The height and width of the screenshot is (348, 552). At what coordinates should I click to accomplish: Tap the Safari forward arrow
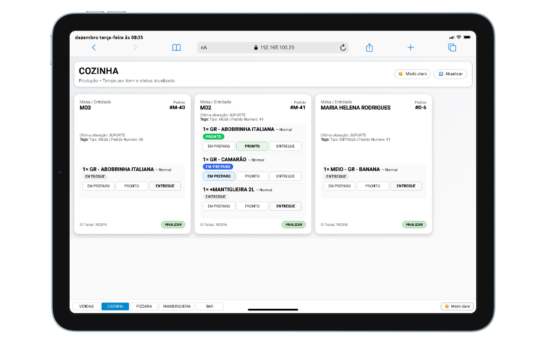(135, 47)
